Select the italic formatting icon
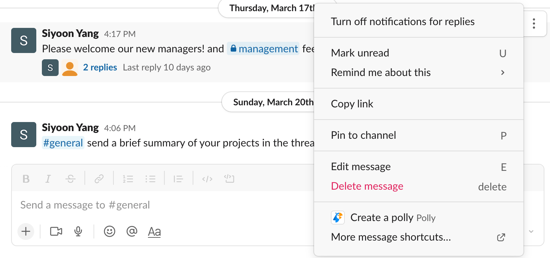Screen dimensions: 550x258 point(48,179)
